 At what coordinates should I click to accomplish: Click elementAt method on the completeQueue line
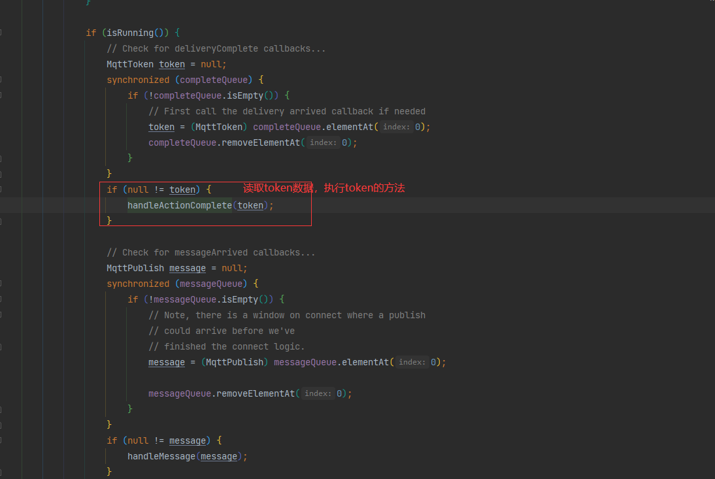pos(349,127)
